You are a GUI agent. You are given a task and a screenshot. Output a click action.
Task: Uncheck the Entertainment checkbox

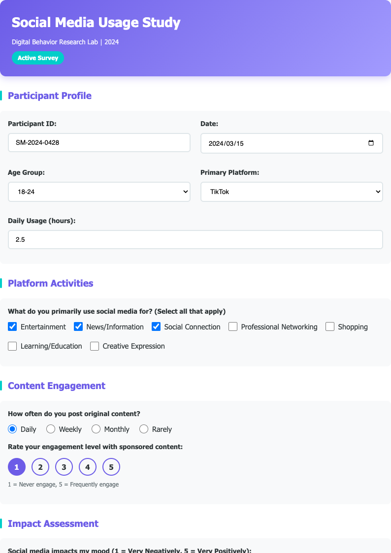click(12, 326)
